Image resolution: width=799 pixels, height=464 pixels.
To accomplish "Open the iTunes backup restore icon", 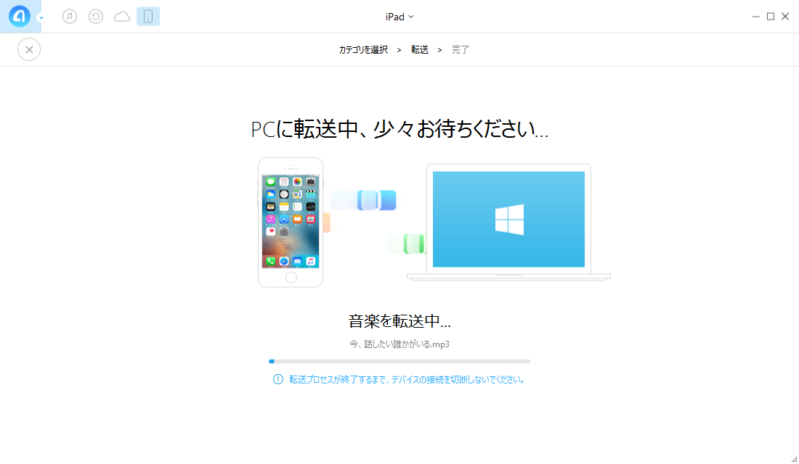I will pos(96,16).
